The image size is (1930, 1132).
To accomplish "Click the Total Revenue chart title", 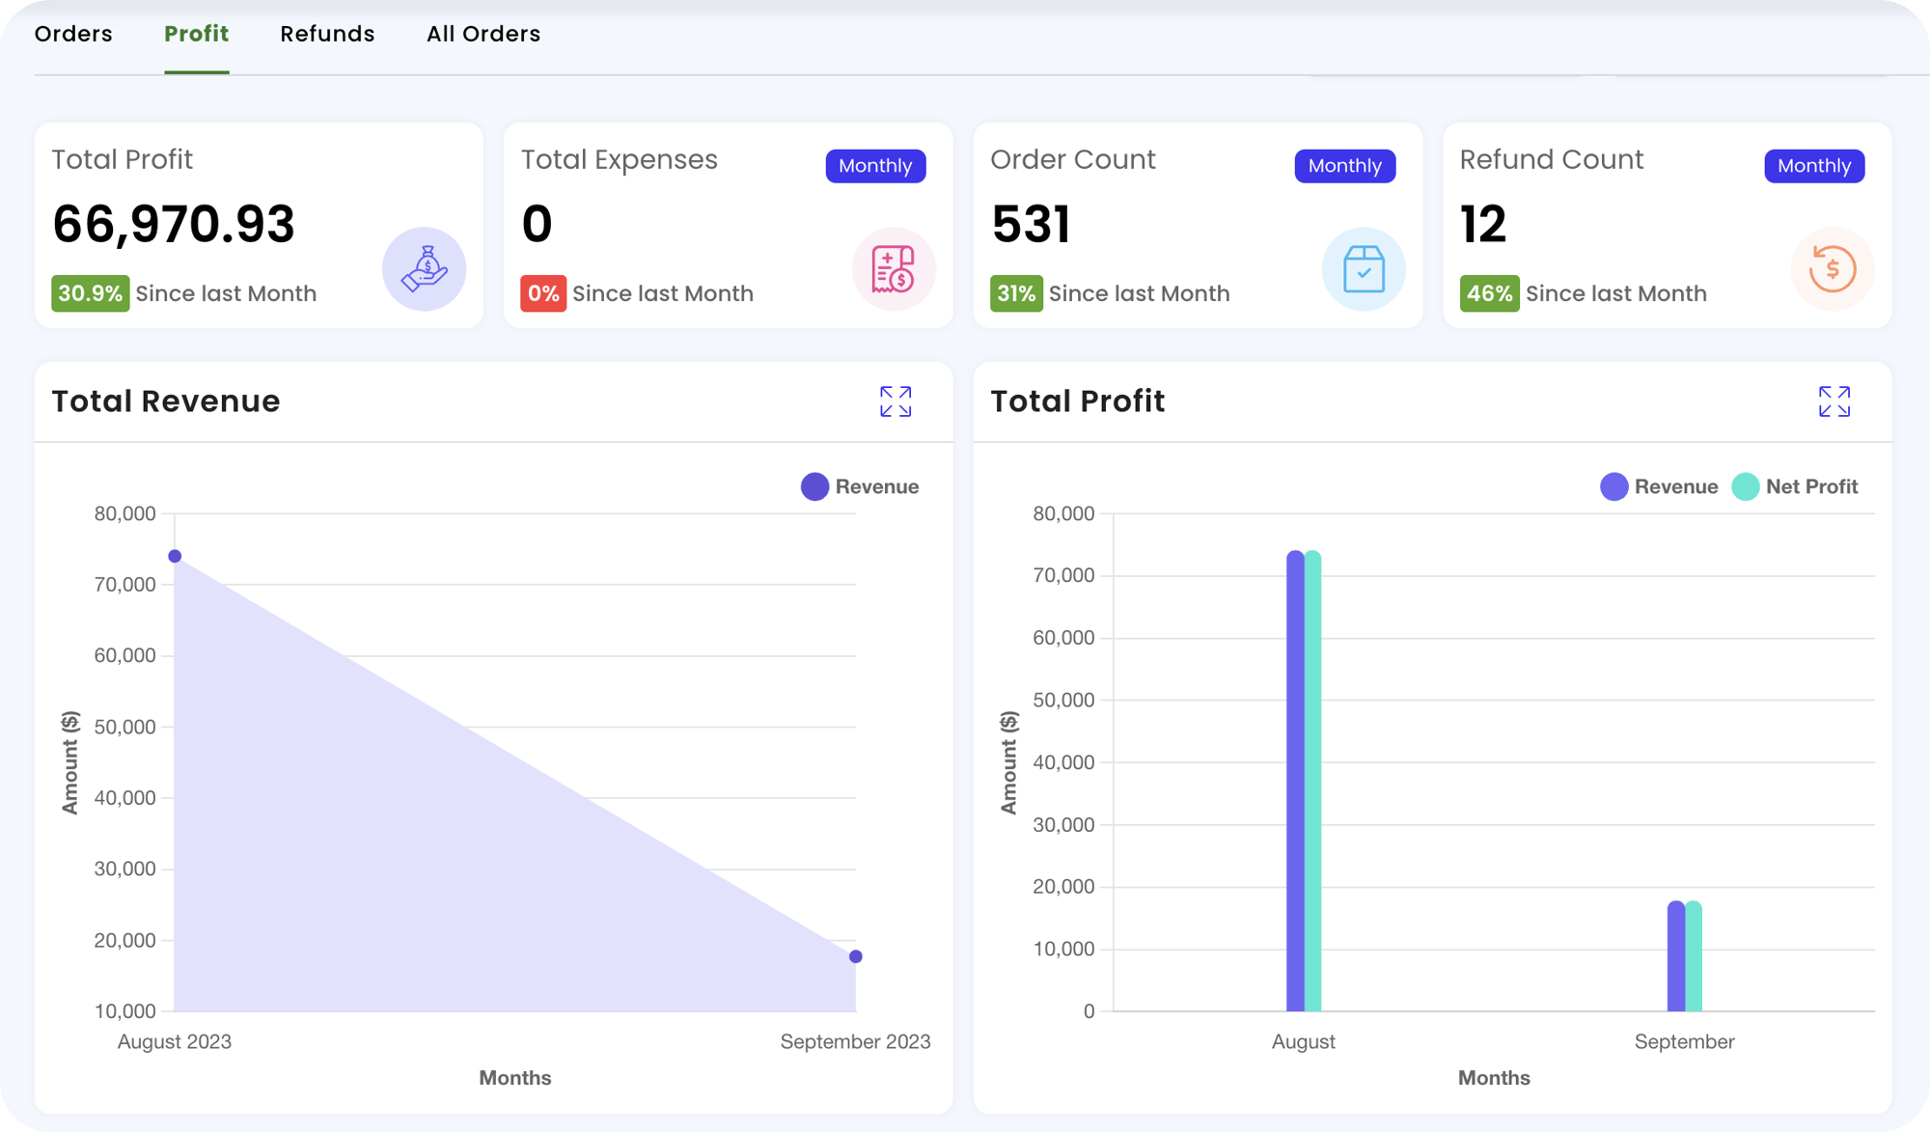I will pyautogui.click(x=166, y=401).
